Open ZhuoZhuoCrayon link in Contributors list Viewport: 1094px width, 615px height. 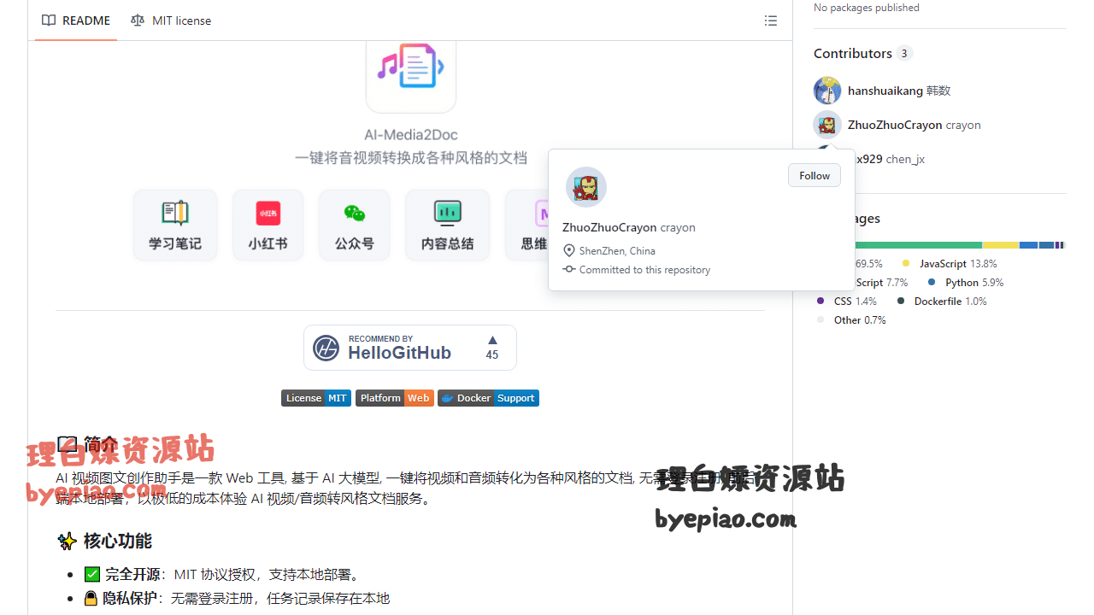(x=895, y=125)
